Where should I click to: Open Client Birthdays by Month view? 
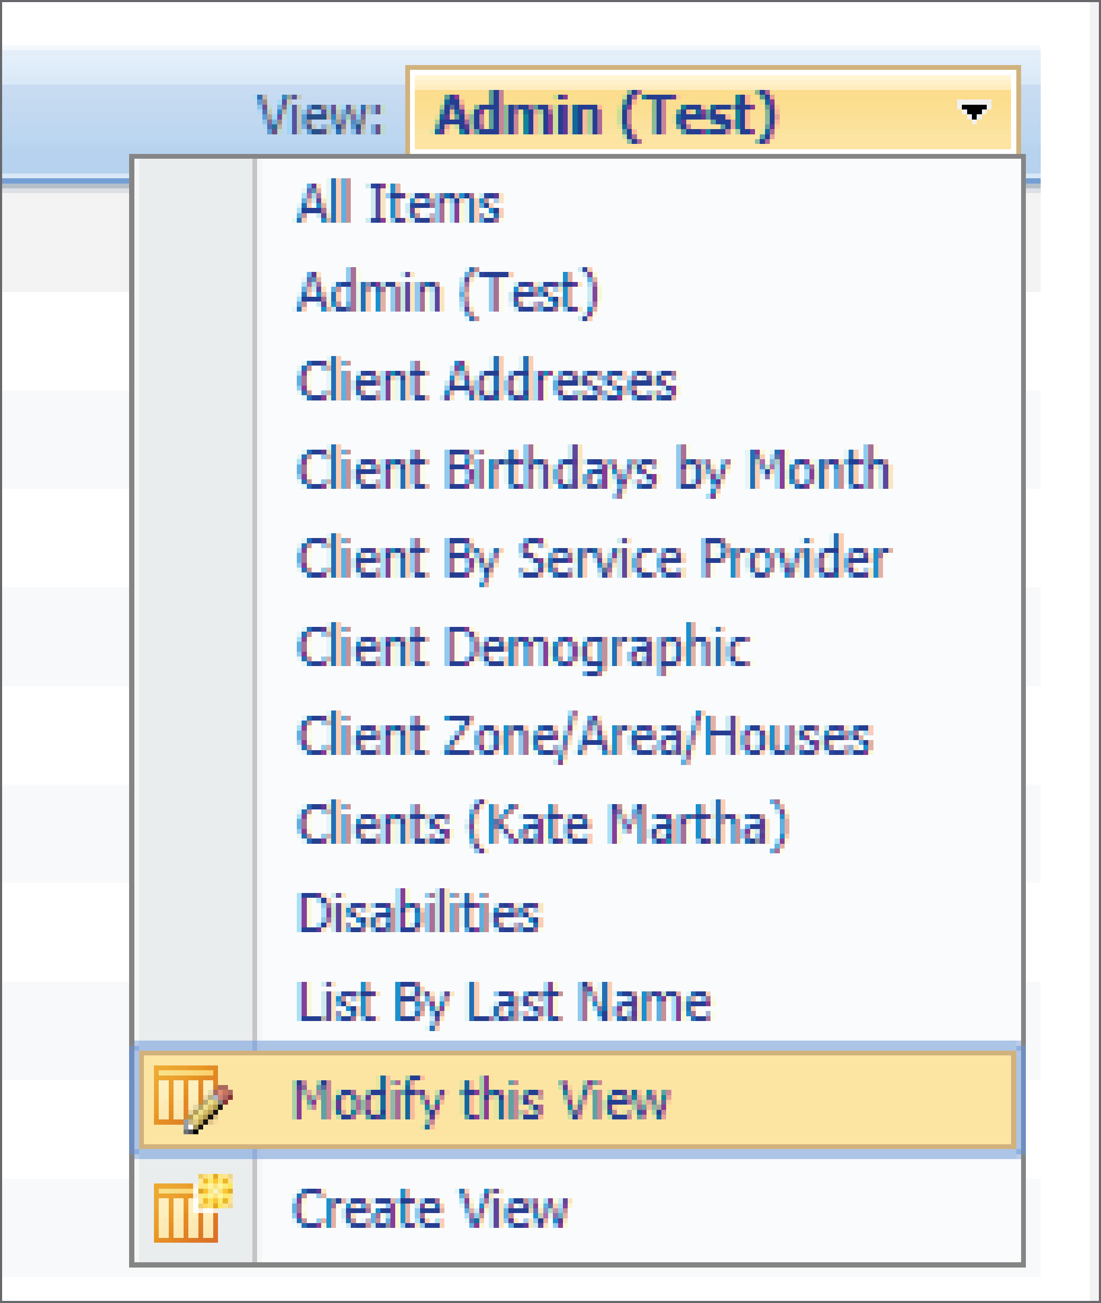594,470
